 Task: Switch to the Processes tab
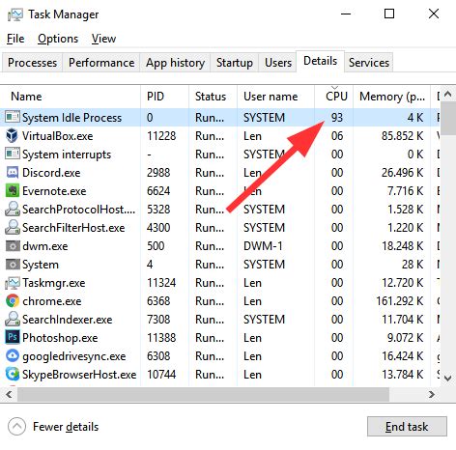32,63
